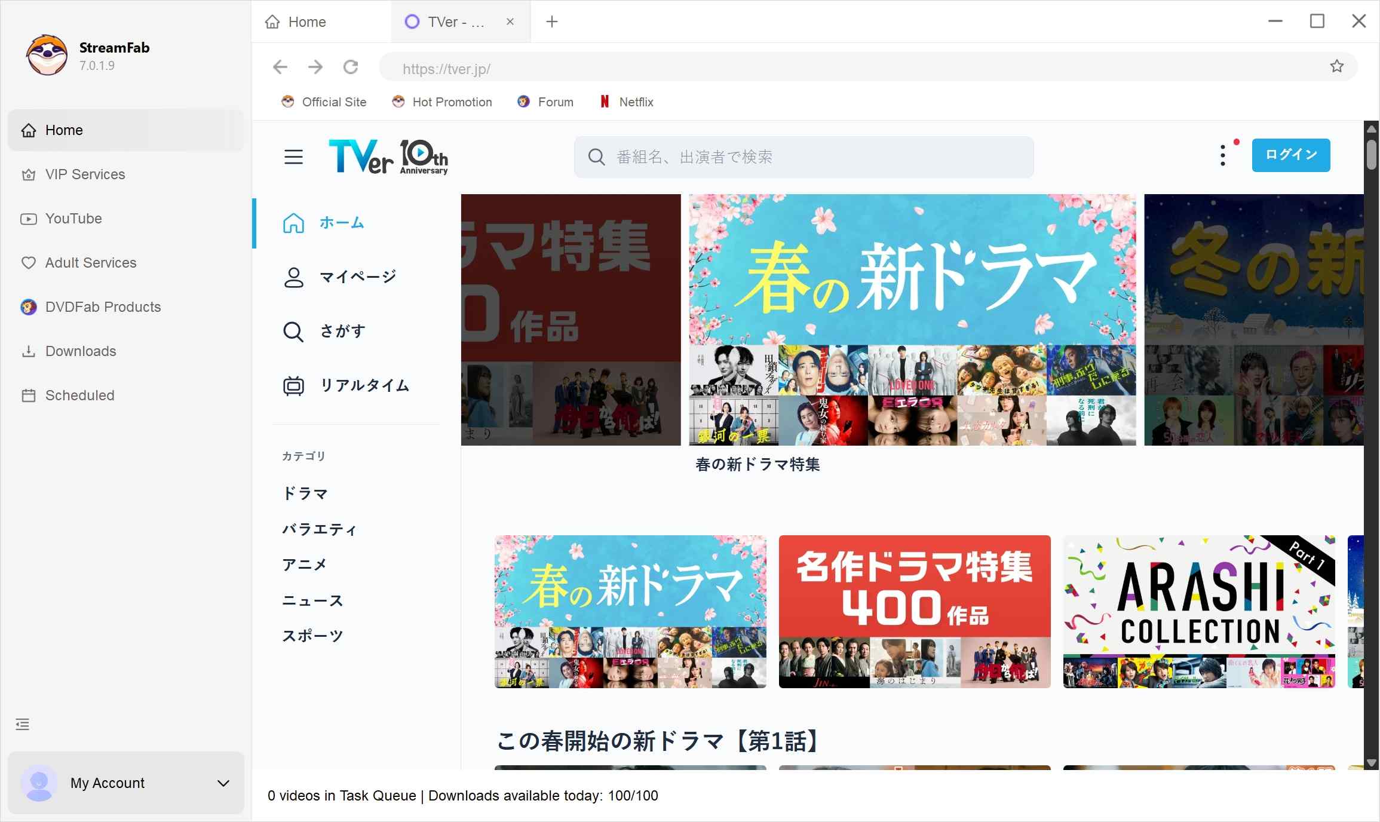Screen dimensions: 1380x822
Task: Open the small 春の新ドラマ feature card
Action: point(630,612)
